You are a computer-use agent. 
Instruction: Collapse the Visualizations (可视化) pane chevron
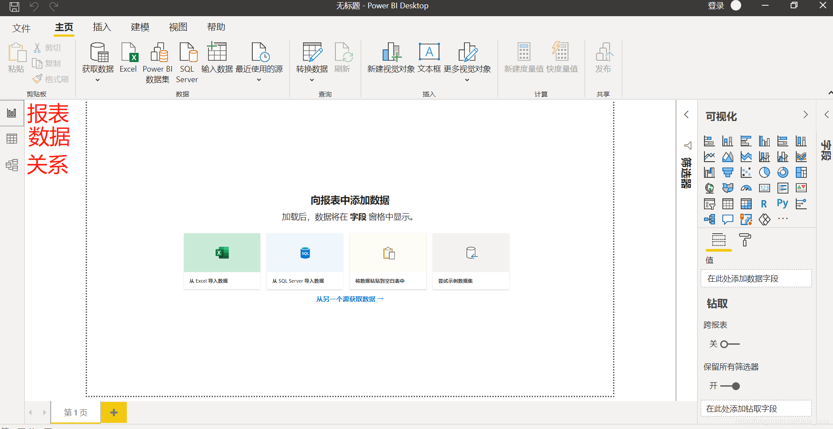pos(805,114)
